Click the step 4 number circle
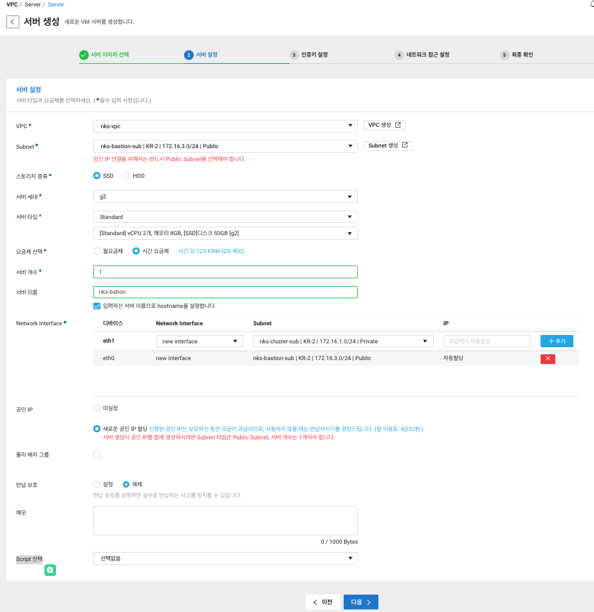This screenshot has width=594, height=612. 399,55
